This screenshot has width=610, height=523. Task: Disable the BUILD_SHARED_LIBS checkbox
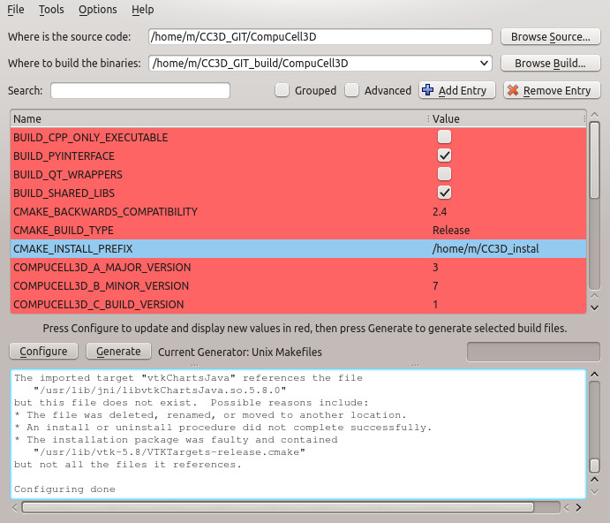445,193
